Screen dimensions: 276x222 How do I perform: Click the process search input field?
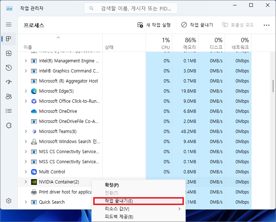coord(131,8)
